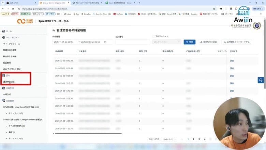
Task: Open the blue customer support headset widget
Action: coord(261,80)
